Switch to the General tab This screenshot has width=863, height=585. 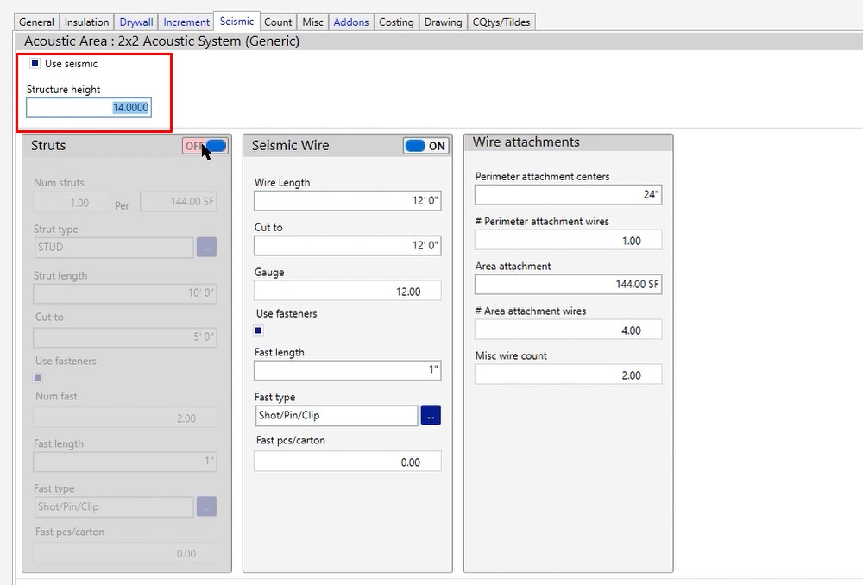[x=36, y=22]
